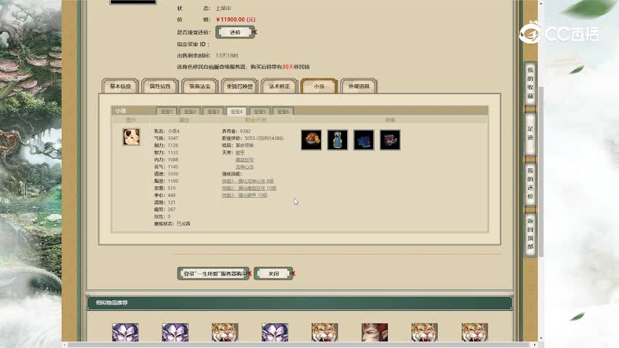Click the 上架中 status text
The image size is (619, 348).
pos(223,8)
